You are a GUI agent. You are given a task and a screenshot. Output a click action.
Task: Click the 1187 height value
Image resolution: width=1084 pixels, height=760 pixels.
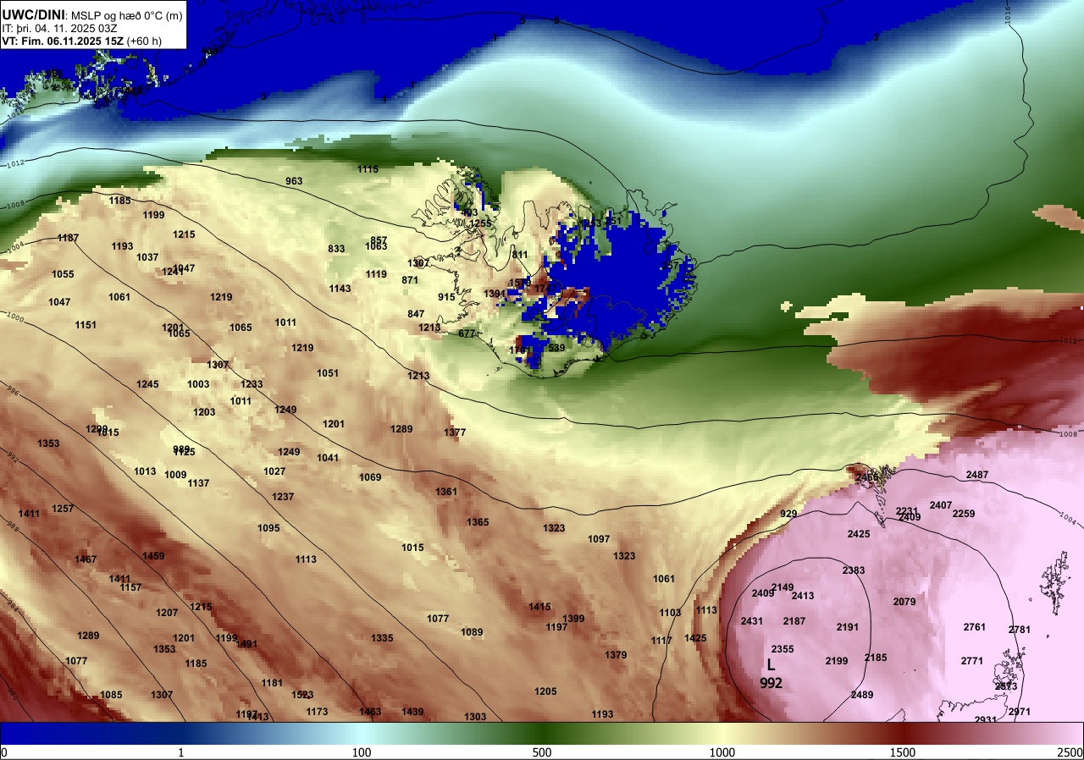coord(69,238)
